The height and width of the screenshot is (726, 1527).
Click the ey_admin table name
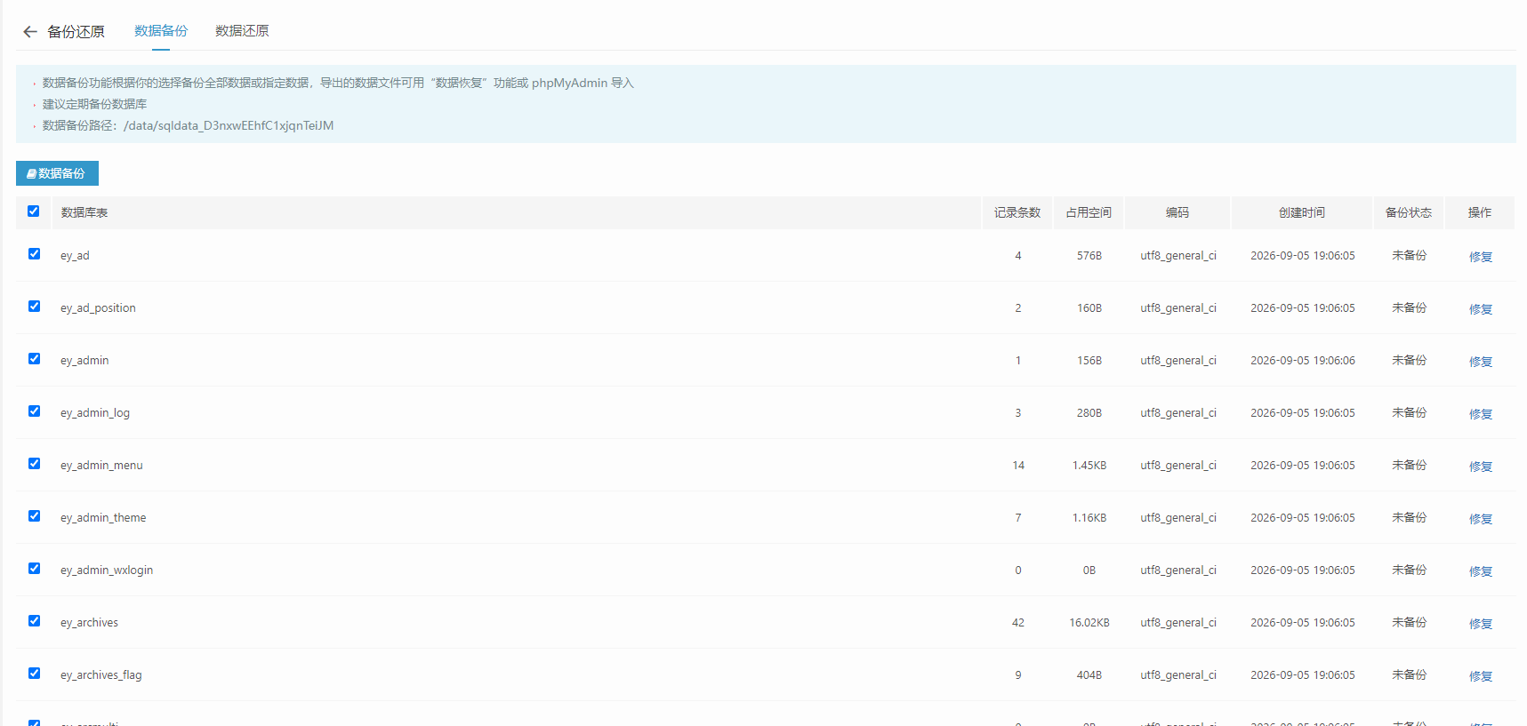pos(84,361)
